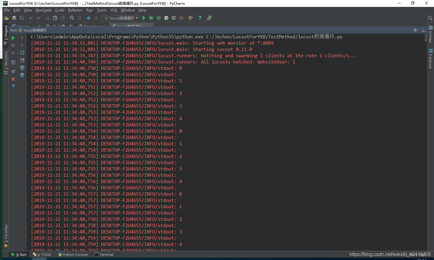Click the green chip icon in the toolbar
Screen dimensions: 434x260
pos(209,18)
